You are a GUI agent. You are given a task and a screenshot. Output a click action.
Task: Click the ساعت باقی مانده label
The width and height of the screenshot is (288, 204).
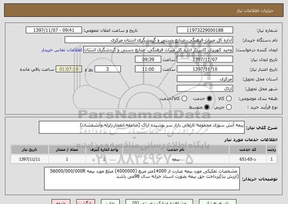point(37,69)
